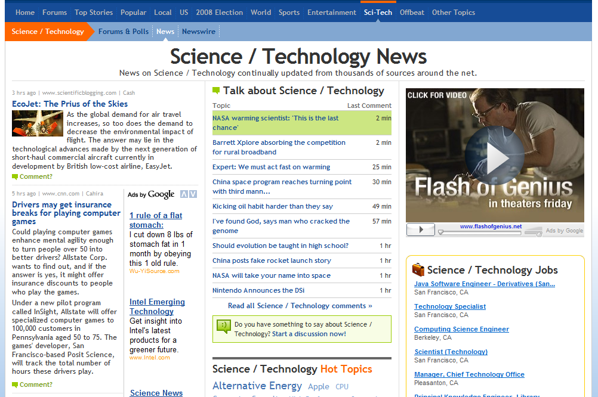Screen dimensions: 598x397
Task: Open 'EcoJet: The Prius of the Skies' headline
Action: (x=70, y=104)
